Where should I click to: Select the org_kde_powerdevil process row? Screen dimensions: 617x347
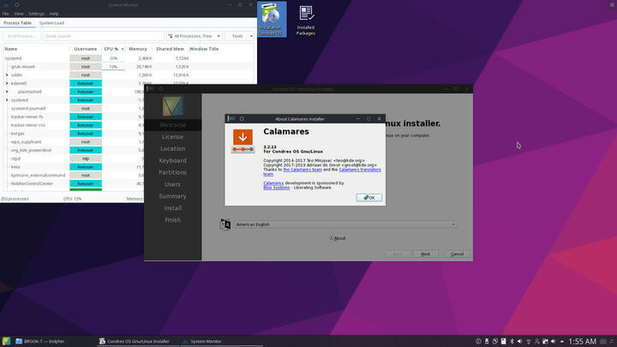click(73, 150)
